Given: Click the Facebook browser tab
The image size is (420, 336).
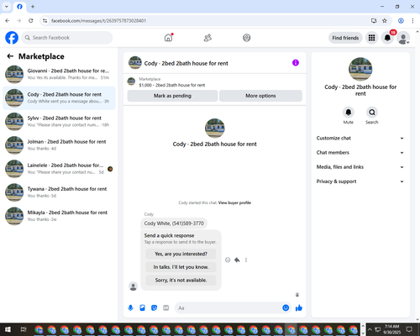Looking at the screenshot, I should [19, 7].
